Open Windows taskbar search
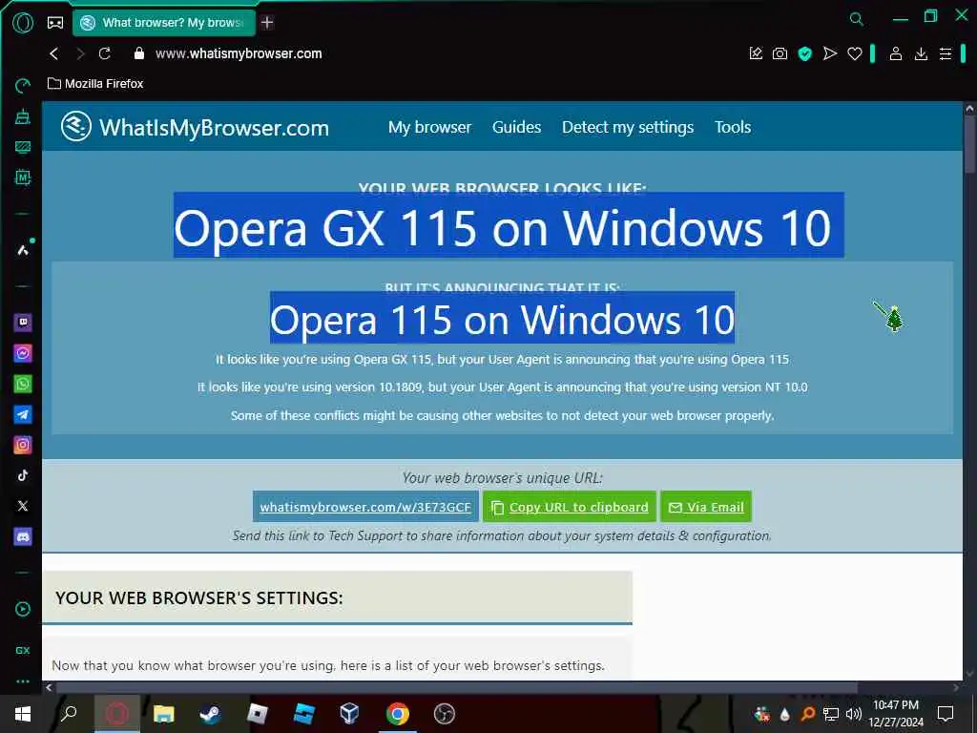The image size is (977, 733). pyautogui.click(x=69, y=714)
